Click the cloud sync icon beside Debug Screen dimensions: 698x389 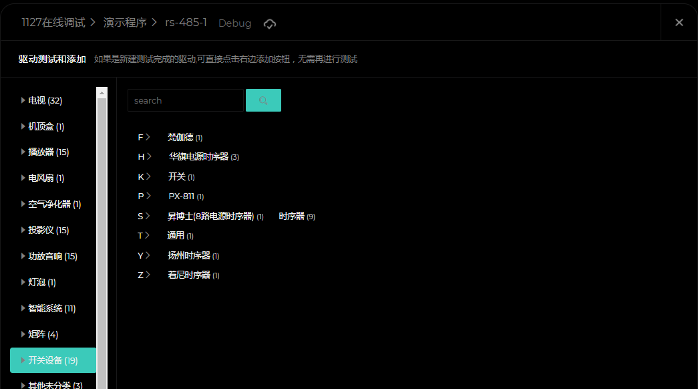[x=270, y=24]
